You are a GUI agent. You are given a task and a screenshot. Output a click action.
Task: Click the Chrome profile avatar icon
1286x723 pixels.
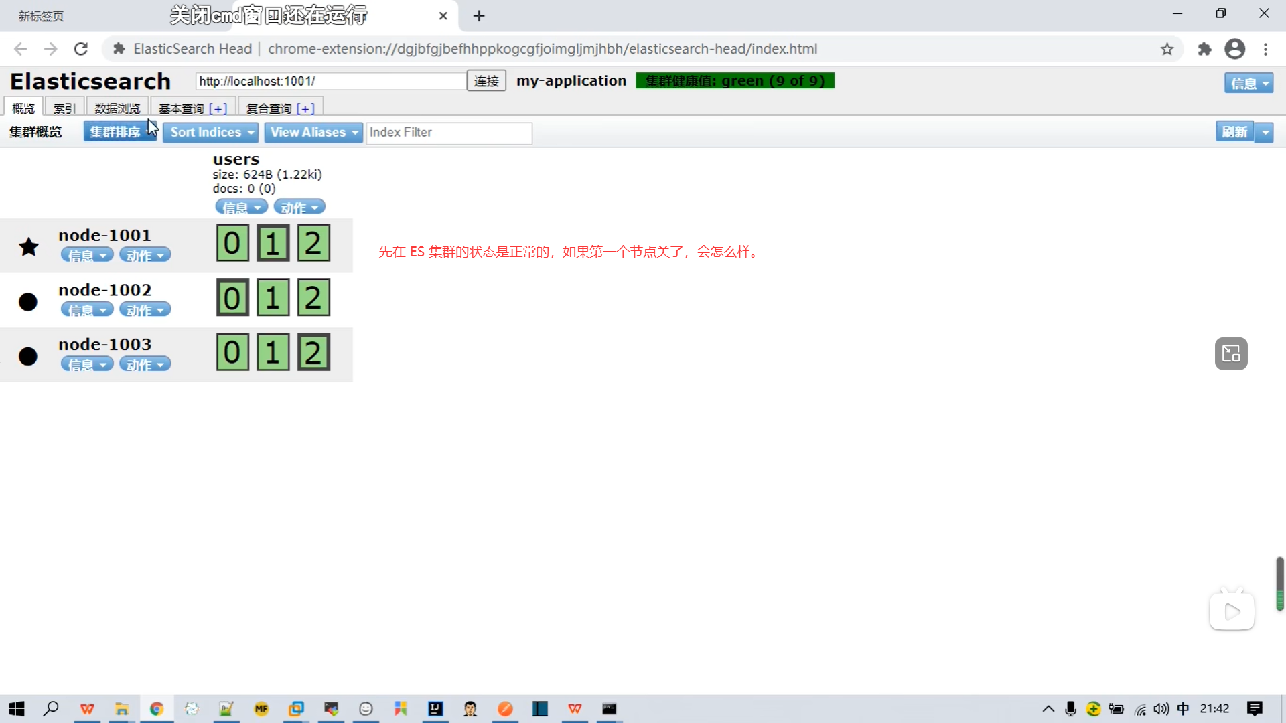click(1234, 49)
